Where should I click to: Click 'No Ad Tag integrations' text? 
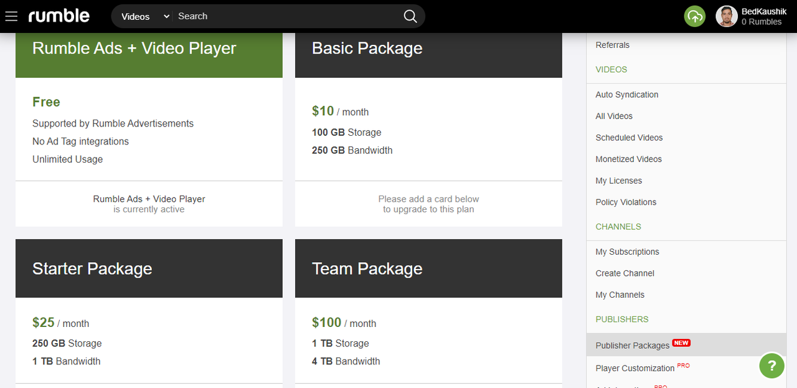point(80,141)
